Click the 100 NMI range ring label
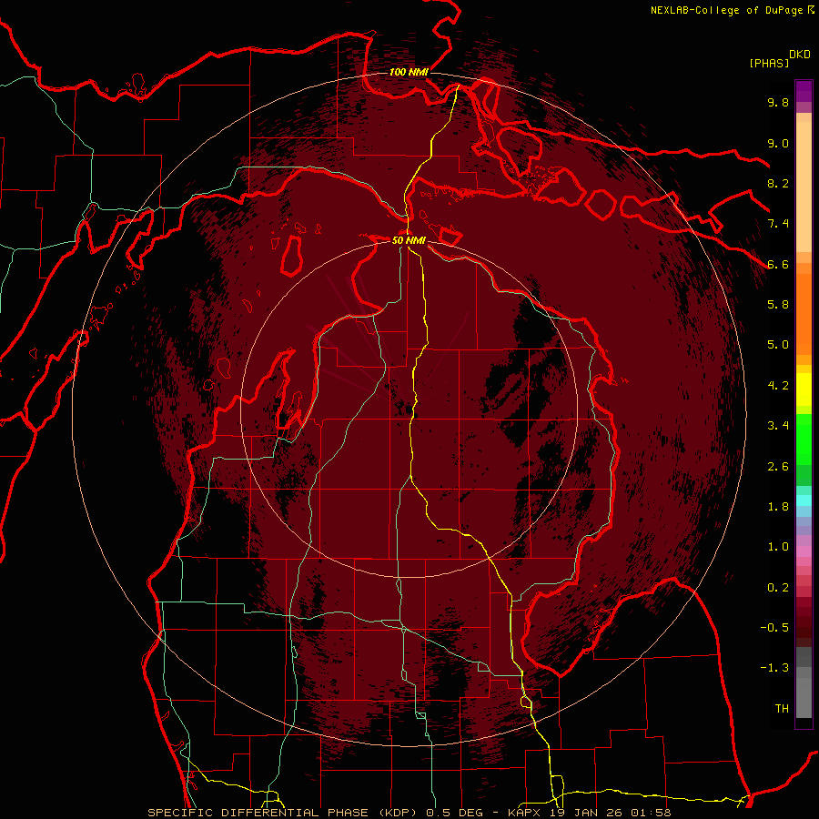The image size is (819, 819). click(409, 72)
